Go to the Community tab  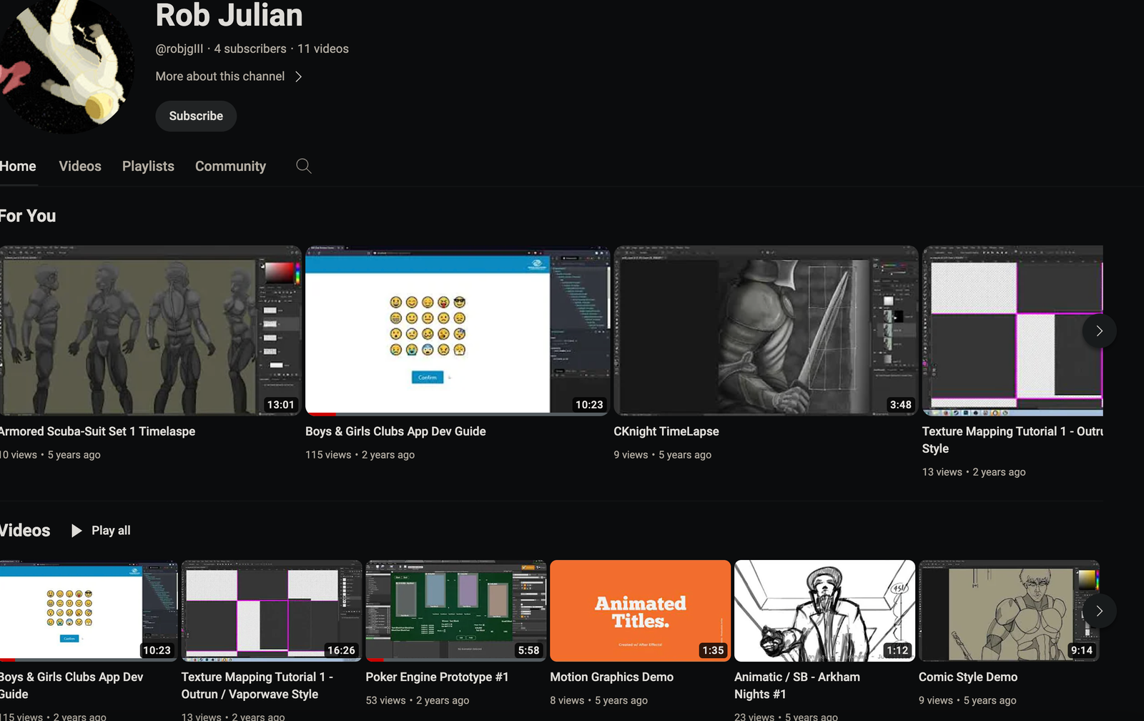pos(230,166)
